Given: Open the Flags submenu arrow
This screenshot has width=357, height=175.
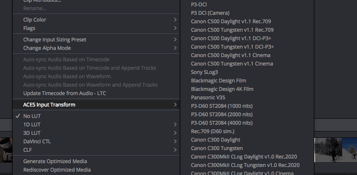Looking at the screenshot, I should click(x=175, y=28).
